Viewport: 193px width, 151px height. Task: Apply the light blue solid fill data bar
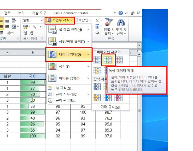click(108, 98)
